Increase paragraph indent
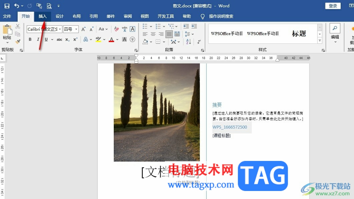This screenshot has width=354, height=199. 194,26
